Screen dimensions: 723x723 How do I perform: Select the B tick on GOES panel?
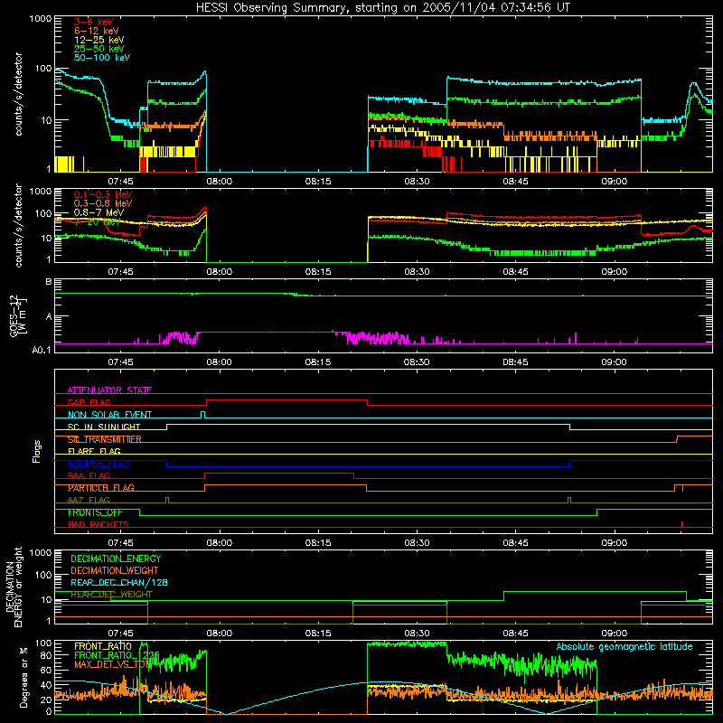[x=49, y=281]
